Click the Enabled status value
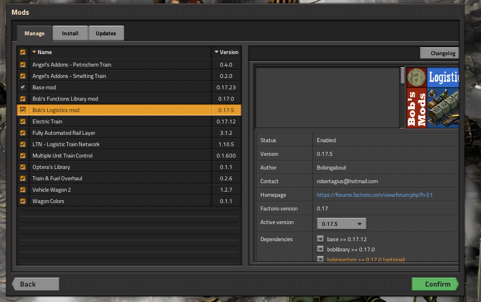Viewport: 481px width, 302px height. 326,140
